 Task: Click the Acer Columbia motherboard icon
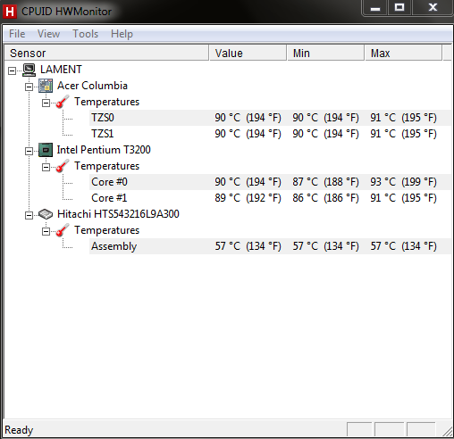[46, 86]
